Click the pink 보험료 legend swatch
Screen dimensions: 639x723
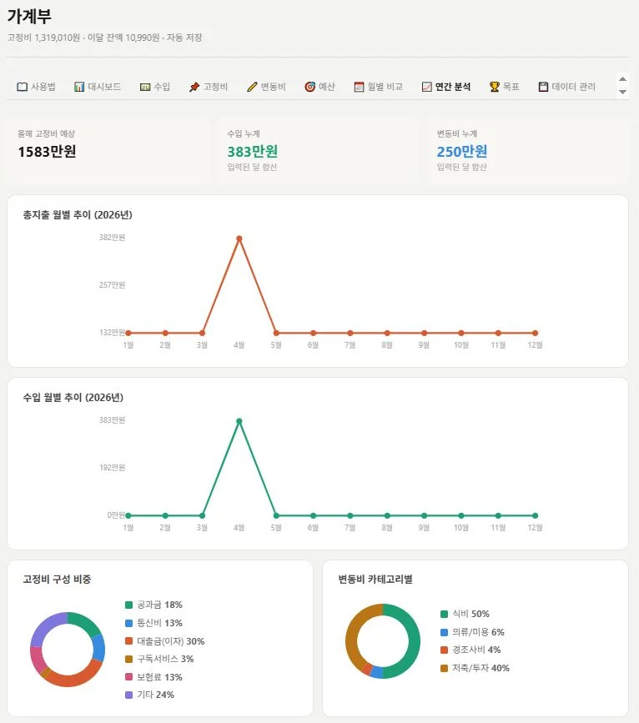tap(128, 677)
